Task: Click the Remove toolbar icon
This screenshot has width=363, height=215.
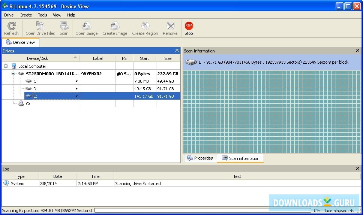Action: coord(170,28)
